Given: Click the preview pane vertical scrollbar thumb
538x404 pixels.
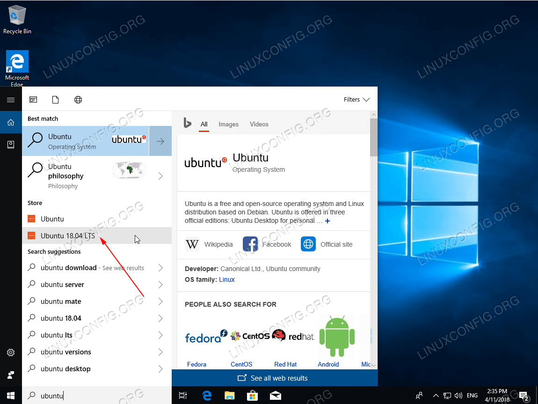Looking at the screenshot, I should click(x=374, y=137).
